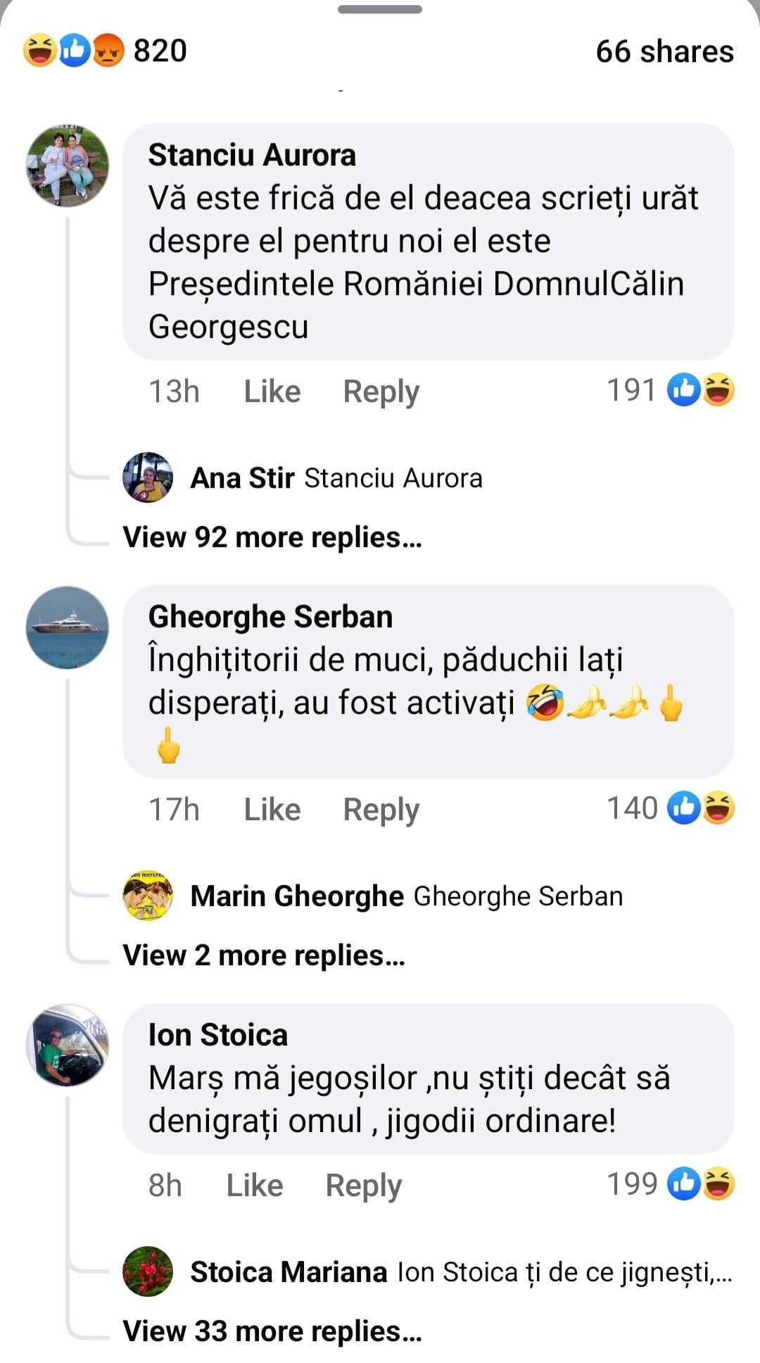View the 191 reactions on Stanciu Aurora's comment
Viewport: 760px width, 1363px height.
click(670, 390)
